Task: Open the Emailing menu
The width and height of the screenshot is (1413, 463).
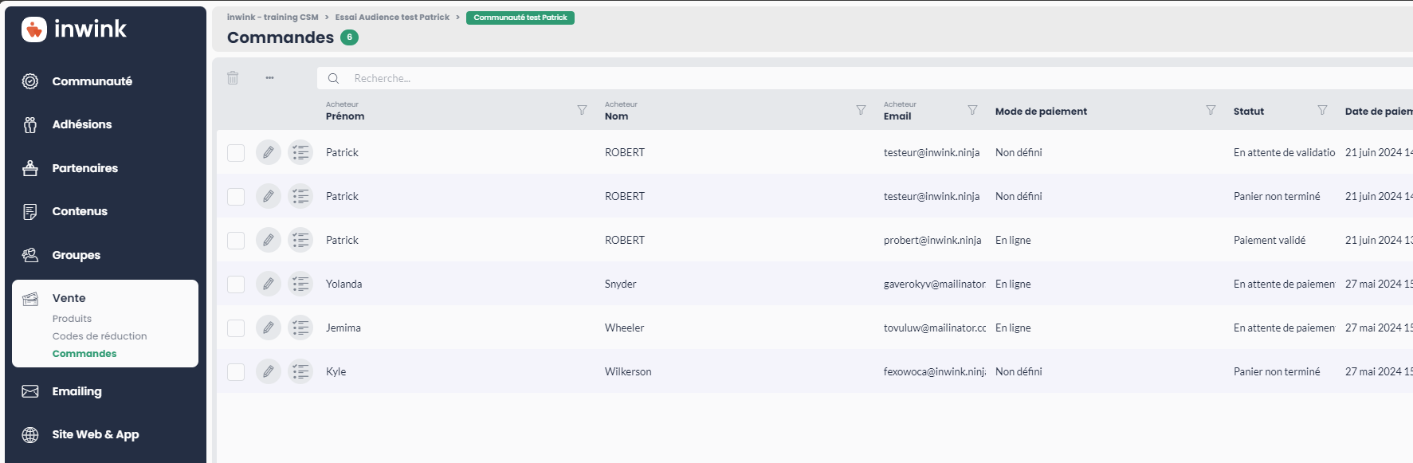Action: tap(77, 391)
